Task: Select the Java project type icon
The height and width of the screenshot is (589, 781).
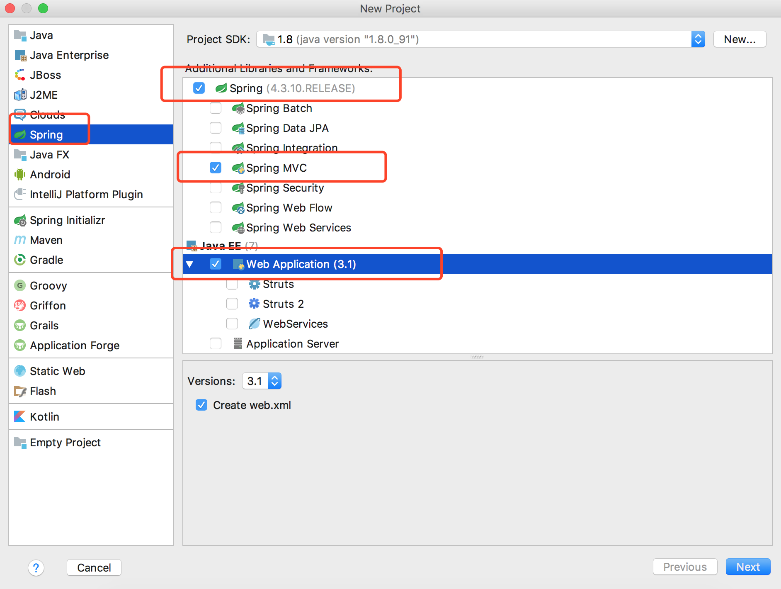Action: pos(20,35)
